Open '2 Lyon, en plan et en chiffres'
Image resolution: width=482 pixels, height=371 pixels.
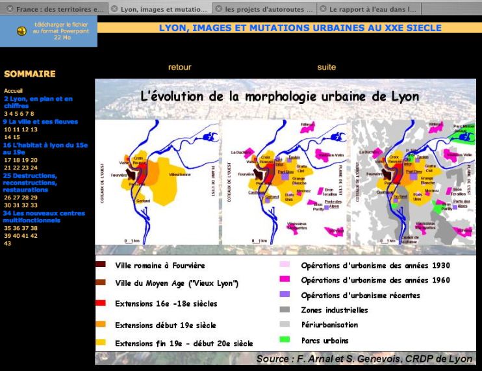38,102
